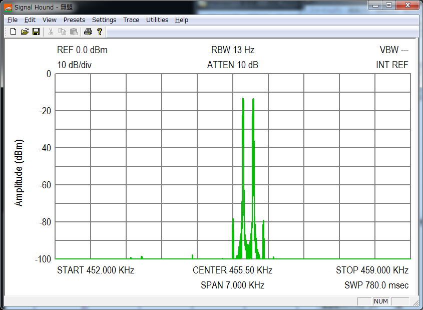
Task: Open the Edit menu
Action: click(x=30, y=20)
